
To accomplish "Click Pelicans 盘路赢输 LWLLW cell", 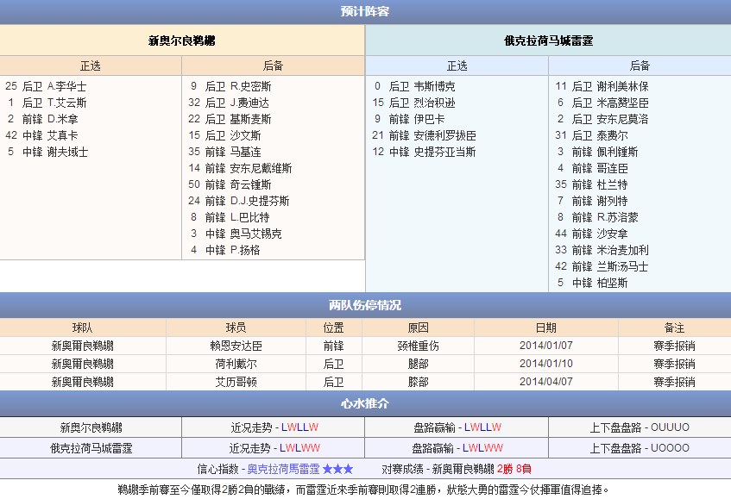I will click(457, 427).
